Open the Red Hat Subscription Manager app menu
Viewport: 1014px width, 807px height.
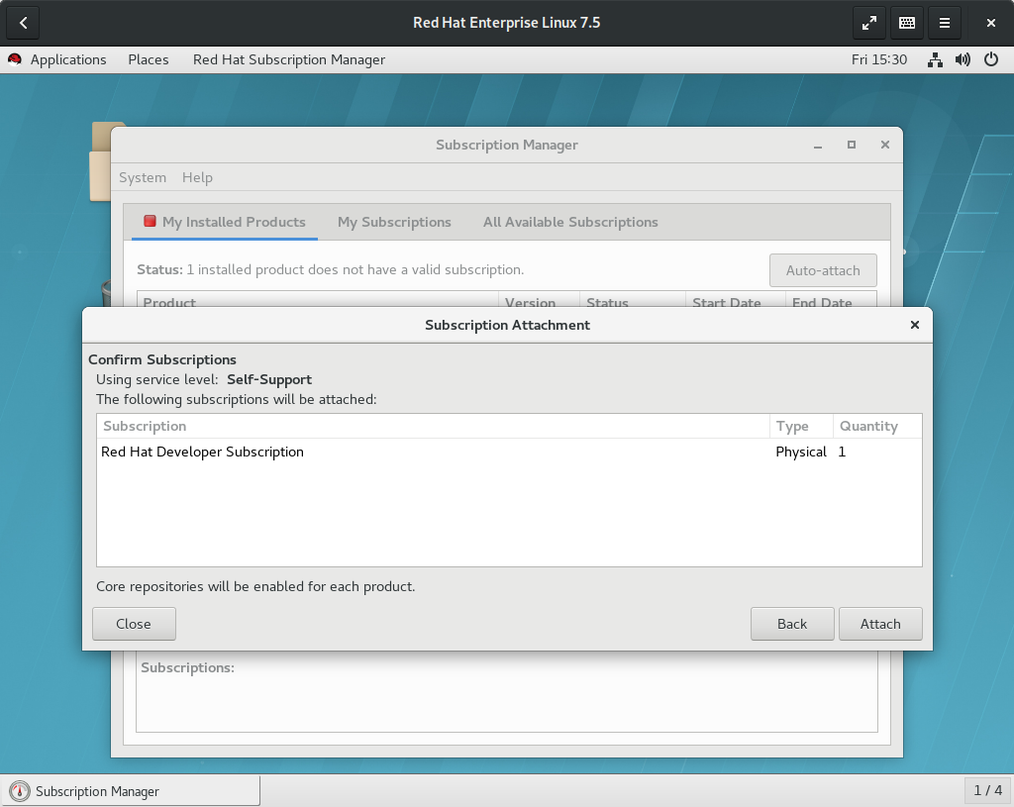pyautogui.click(x=289, y=59)
